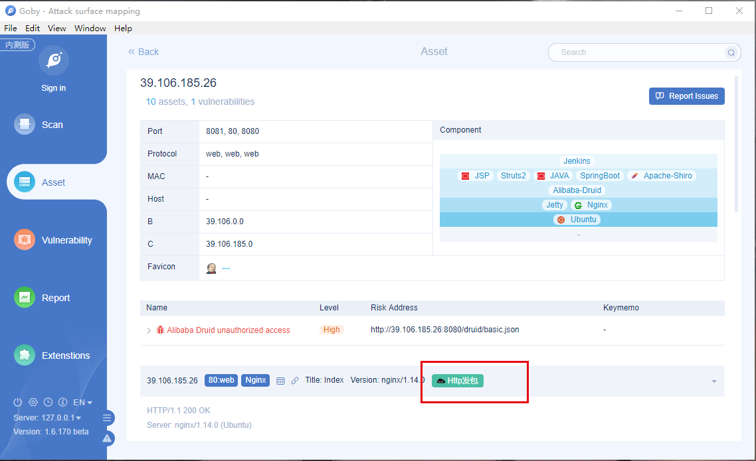756x461 pixels.
Task: Open the Asset section in sidebar
Action: 40,182
